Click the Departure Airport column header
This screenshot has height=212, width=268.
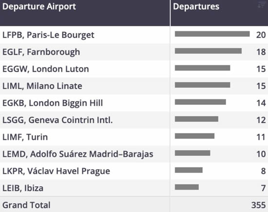[x=39, y=6]
